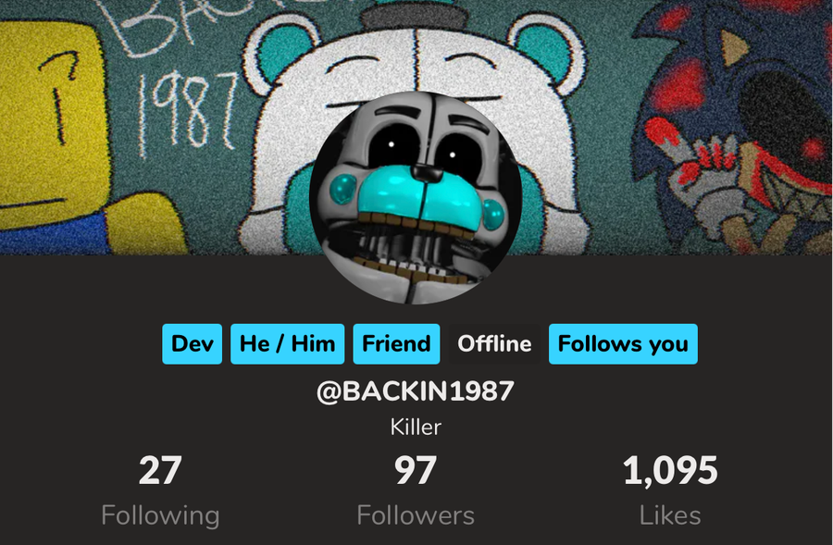Image resolution: width=833 pixels, height=545 pixels.
Task: Open the 1,095 likes count
Action: click(x=670, y=471)
